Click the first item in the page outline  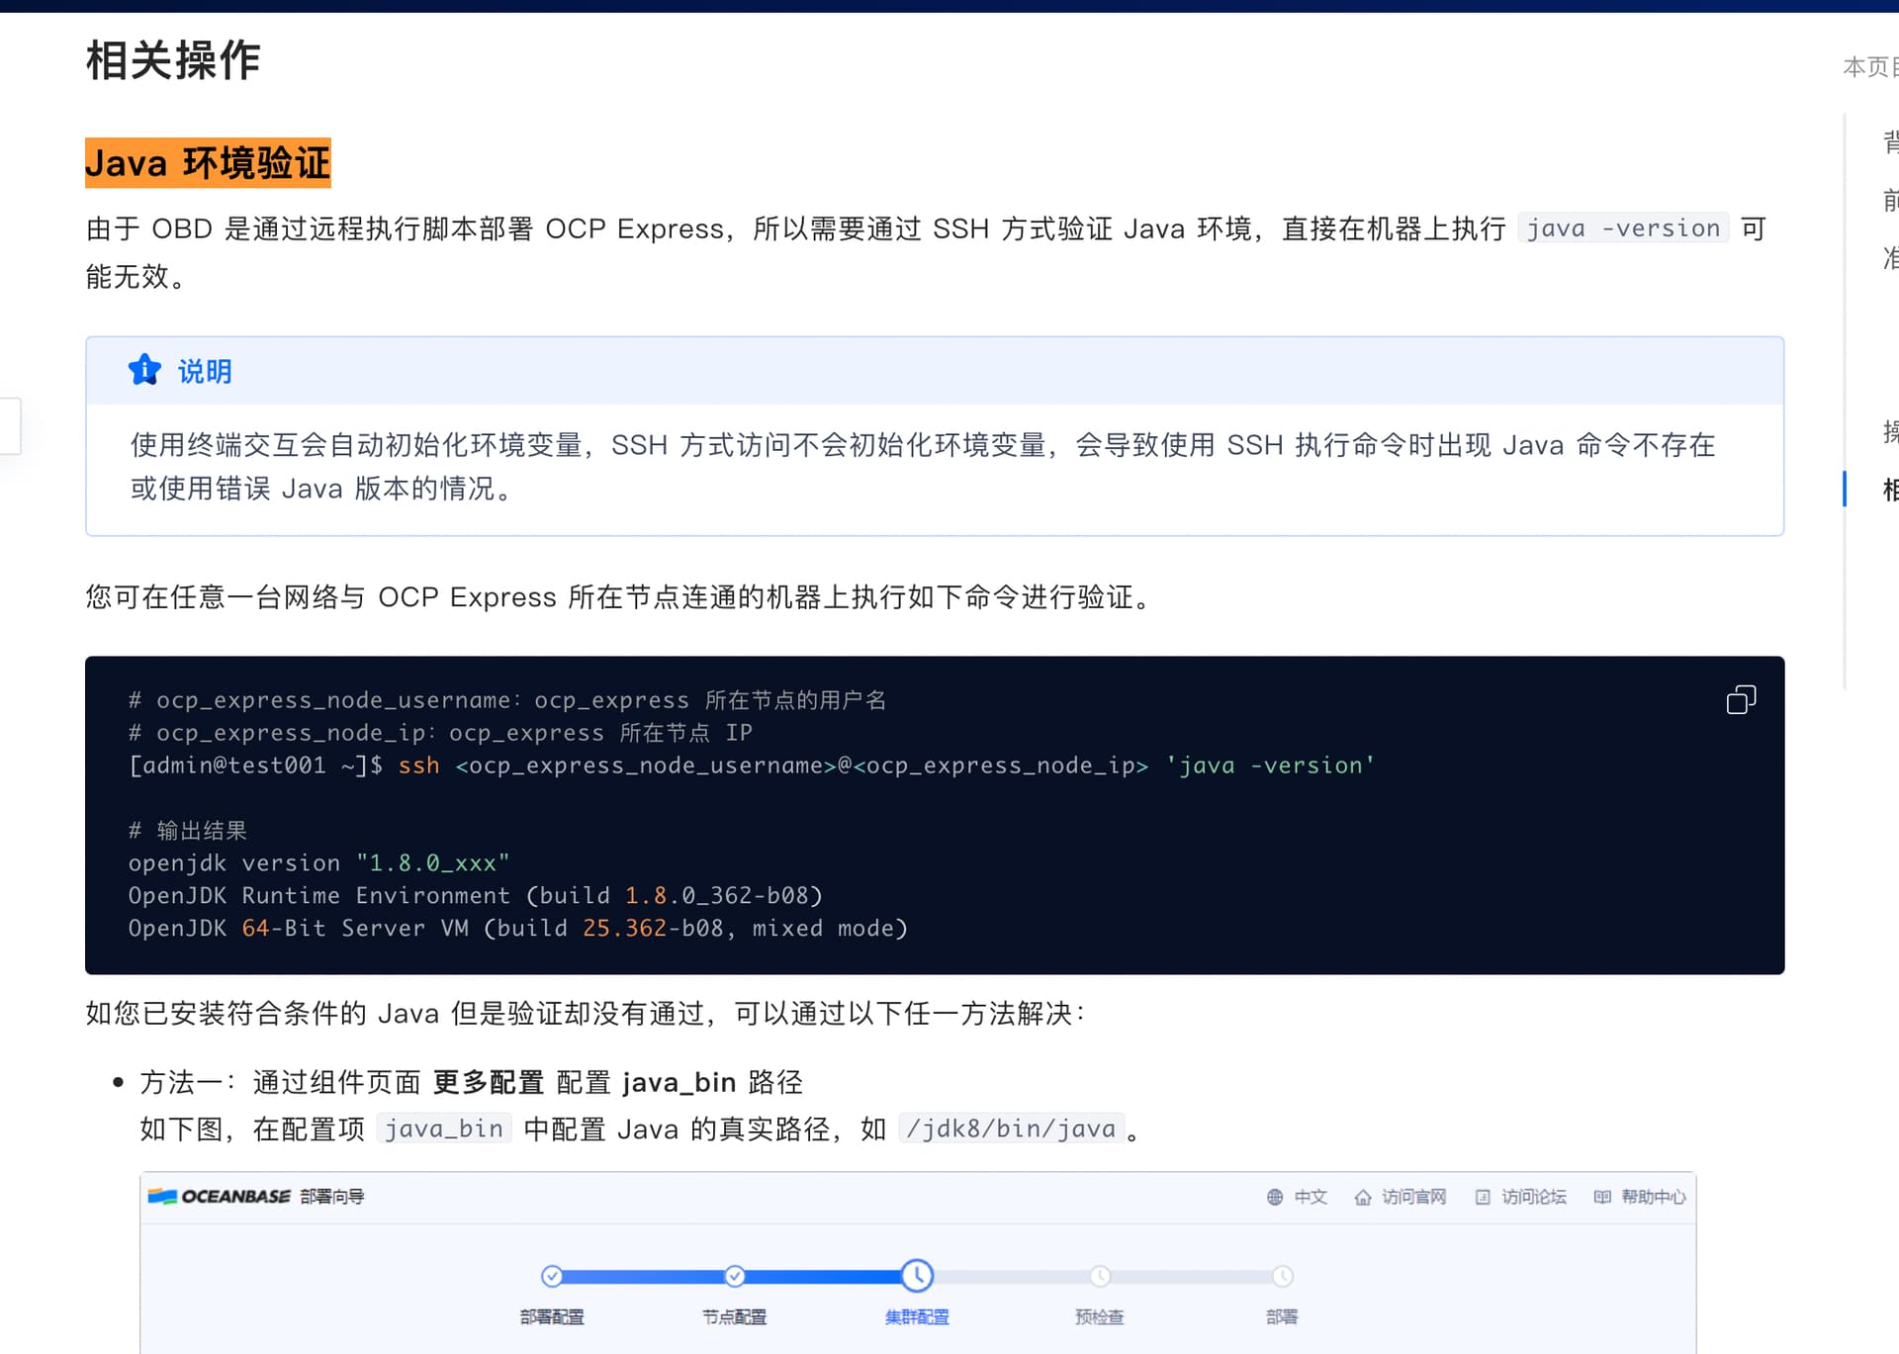point(1890,142)
